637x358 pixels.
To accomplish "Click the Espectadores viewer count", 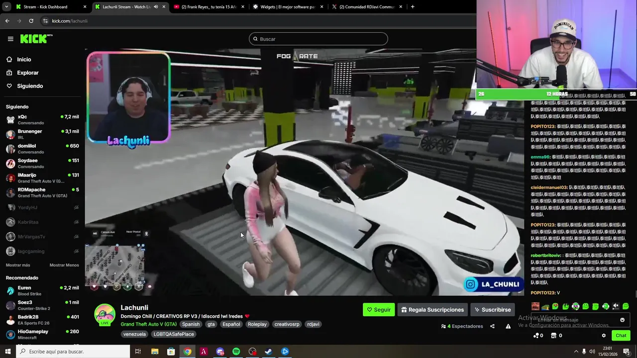I will click(x=462, y=326).
